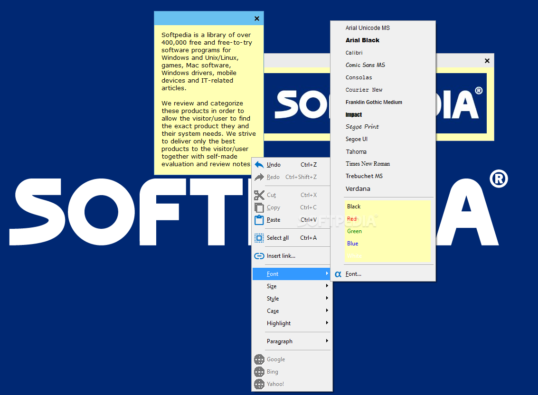Select Comic Sans MS font
Viewport: 538px width, 395px height.
383,65
